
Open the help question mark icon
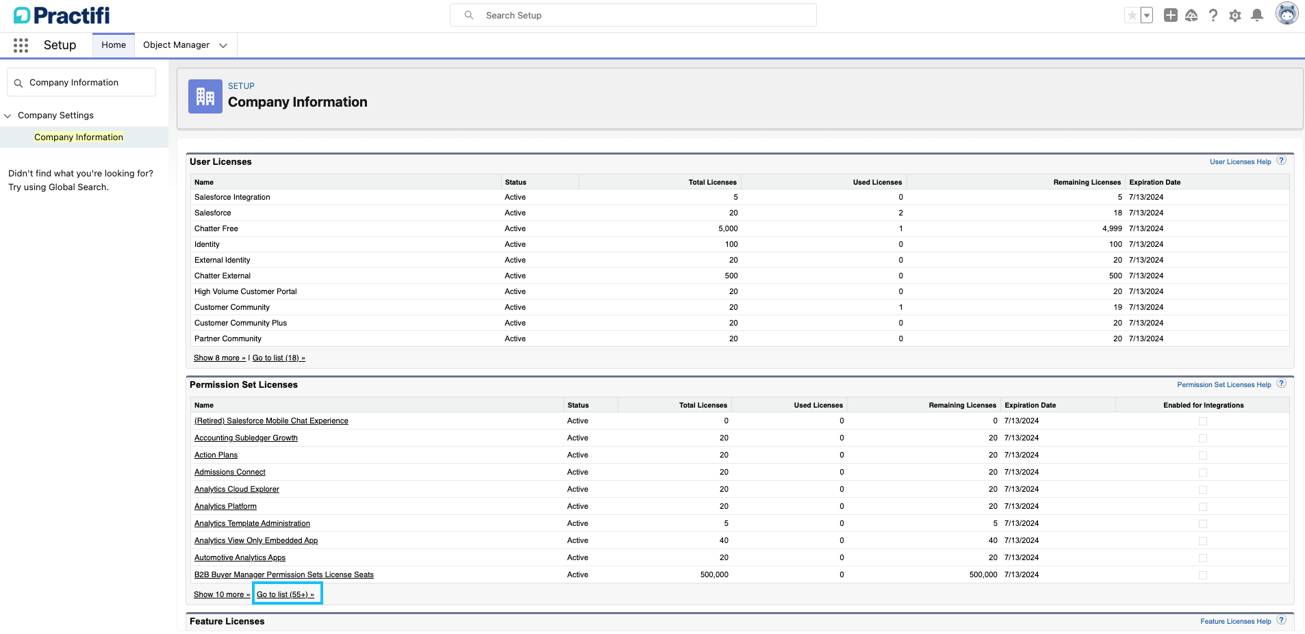(1213, 15)
